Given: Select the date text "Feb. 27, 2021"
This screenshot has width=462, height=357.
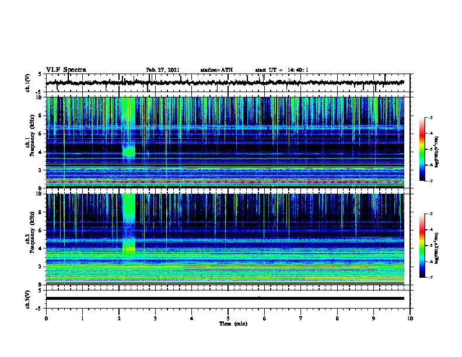Looking at the screenshot, I should pos(163,70).
